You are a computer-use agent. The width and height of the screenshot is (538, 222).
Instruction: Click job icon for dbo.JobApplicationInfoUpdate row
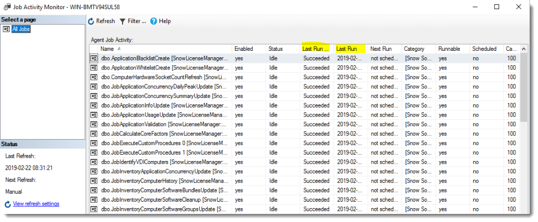pyautogui.click(x=94, y=105)
